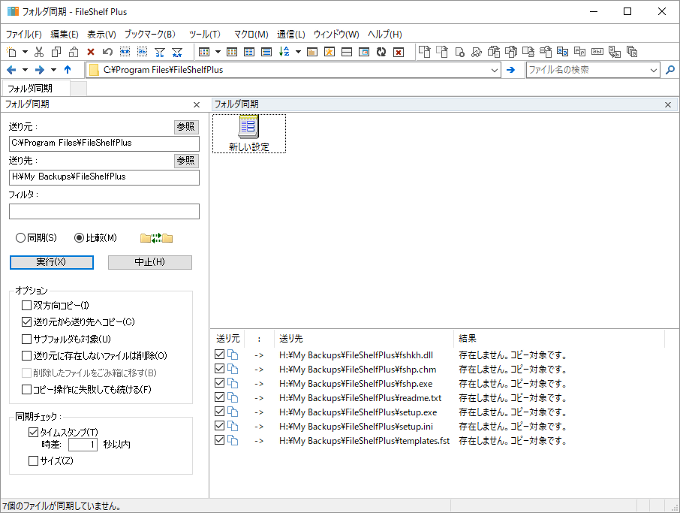This screenshot has height=513, width=680.
Task: Click the copy icon in toolbar
Action: (56, 52)
